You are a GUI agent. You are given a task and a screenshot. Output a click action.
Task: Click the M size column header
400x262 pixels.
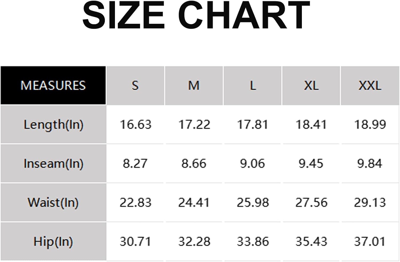(x=194, y=85)
